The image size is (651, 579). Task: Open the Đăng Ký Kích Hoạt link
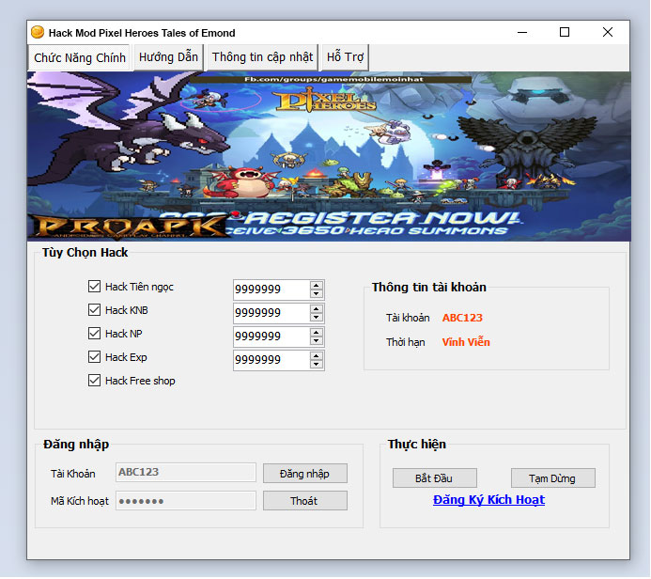(488, 500)
